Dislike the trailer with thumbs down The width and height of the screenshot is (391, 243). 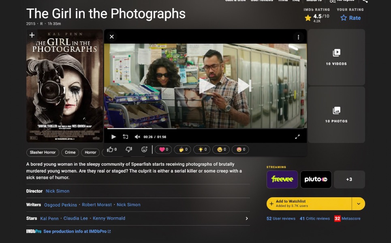pyautogui.click(x=129, y=149)
